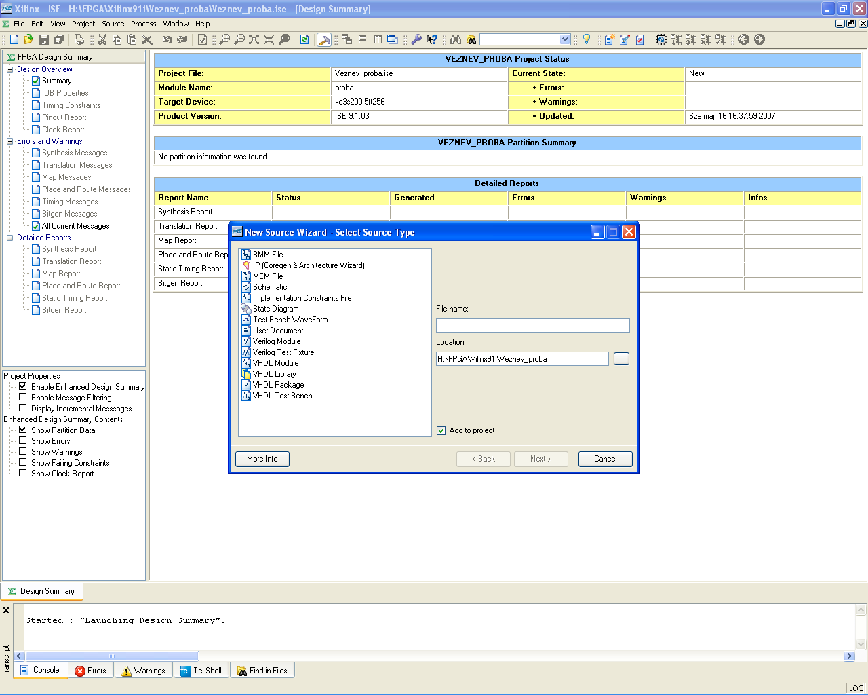Click Cancel in the New Source Wizard
This screenshot has width=868, height=695.
pos(606,459)
